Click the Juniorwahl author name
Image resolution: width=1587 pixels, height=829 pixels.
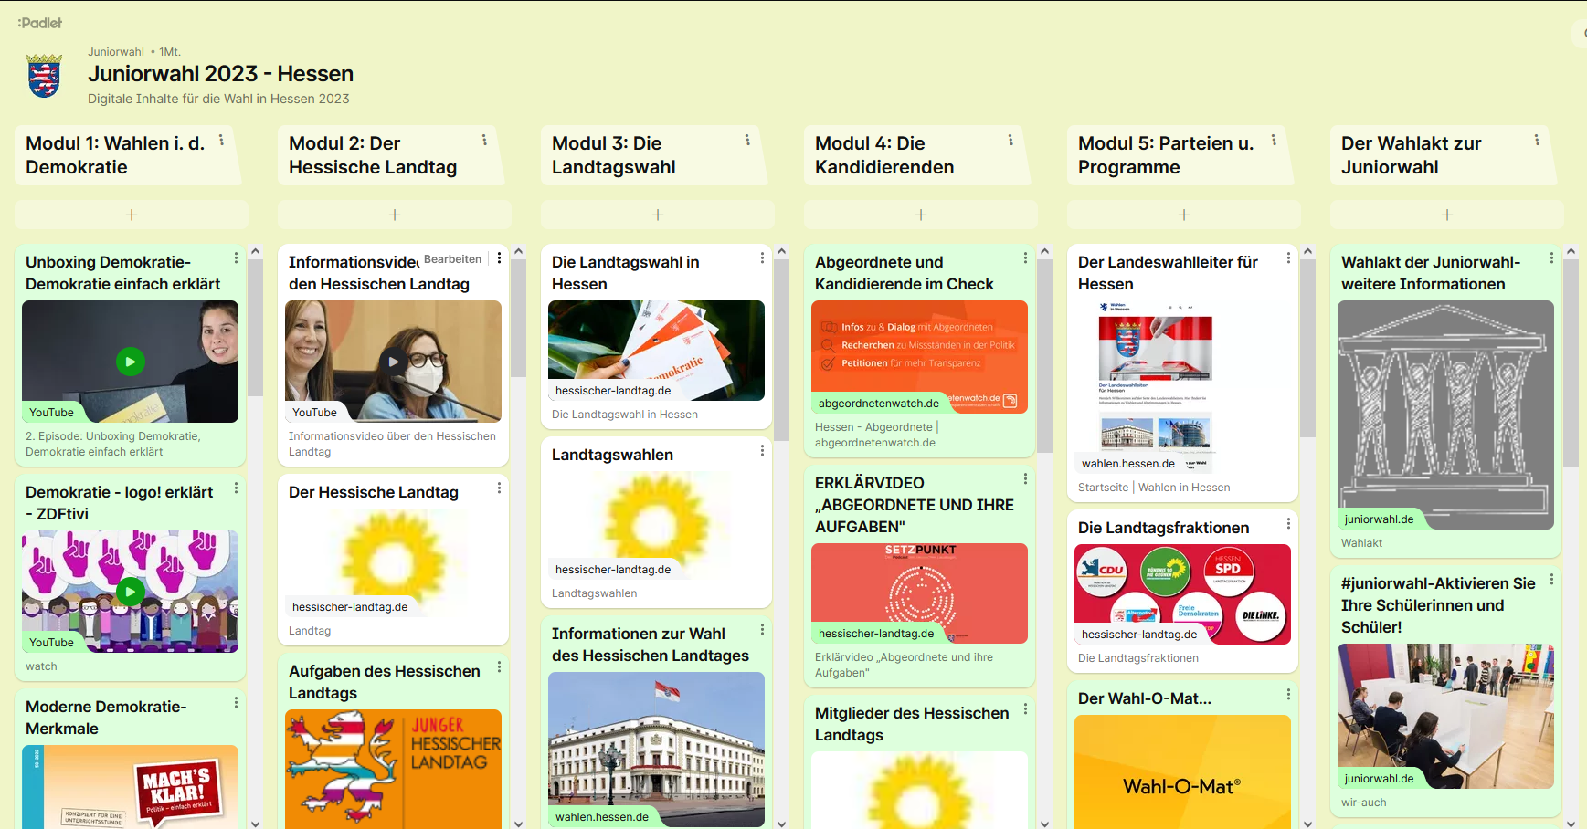[116, 52]
